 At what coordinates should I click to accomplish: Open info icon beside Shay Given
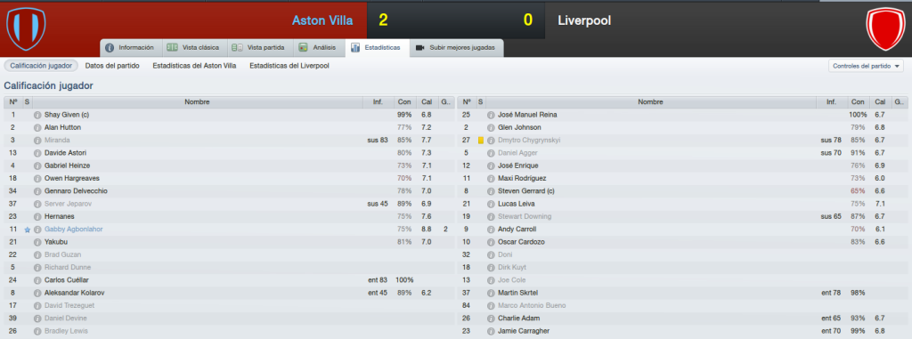(x=37, y=115)
